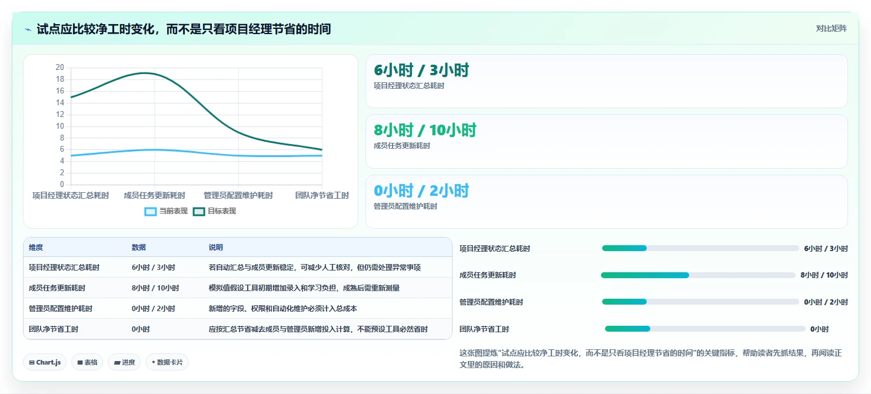Click the progress label 成员任务更新耗时
Image resolution: width=871 pixels, height=394 pixels.
(x=488, y=275)
